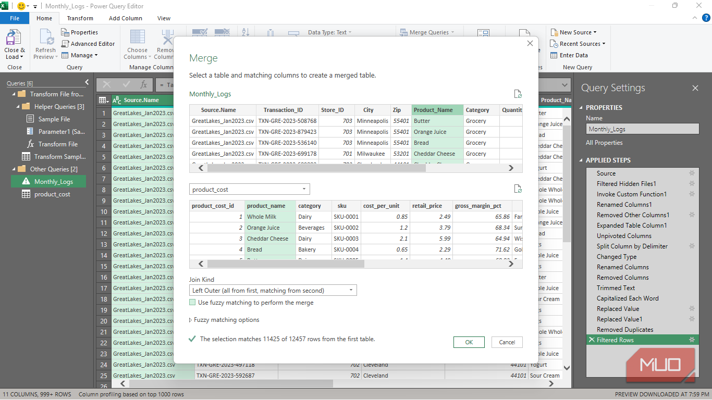Click the sku column header in product_cost preview
The width and height of the screenshot is (712, 400).
346,206
